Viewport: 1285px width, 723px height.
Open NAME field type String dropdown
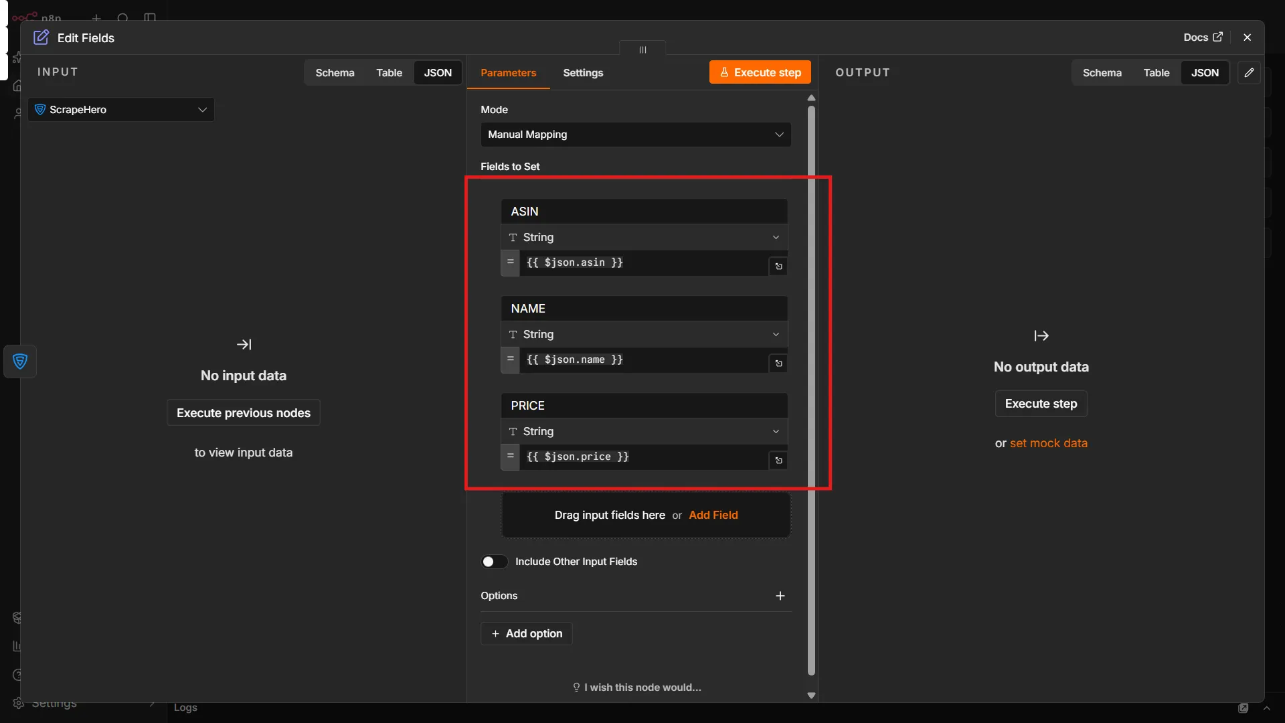pyautogui.click(x=644, y=335)
